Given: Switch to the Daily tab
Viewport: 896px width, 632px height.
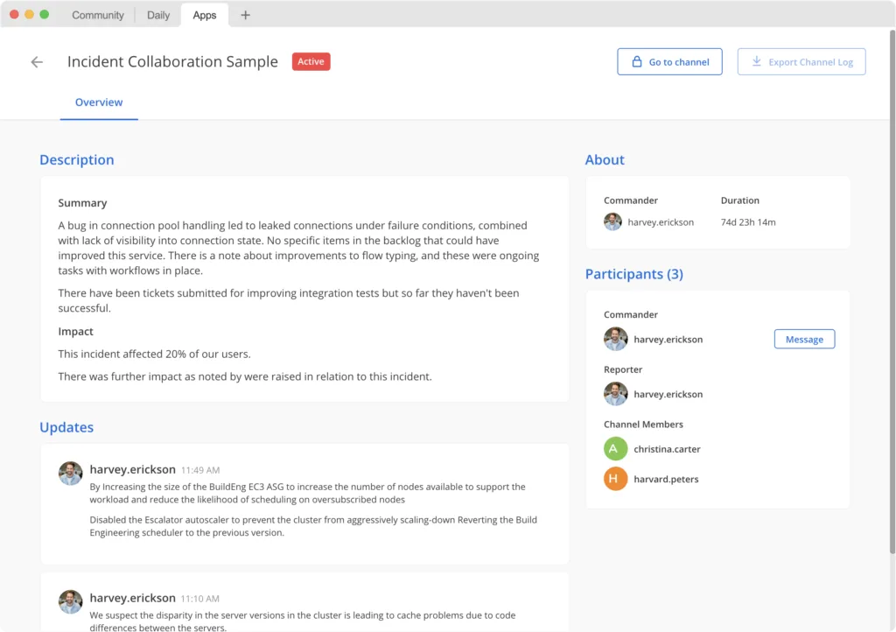Looking at the screenshot, I should click(x=158, y=15).
